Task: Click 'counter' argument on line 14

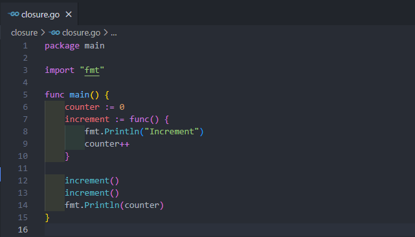Action: [142, 205]
